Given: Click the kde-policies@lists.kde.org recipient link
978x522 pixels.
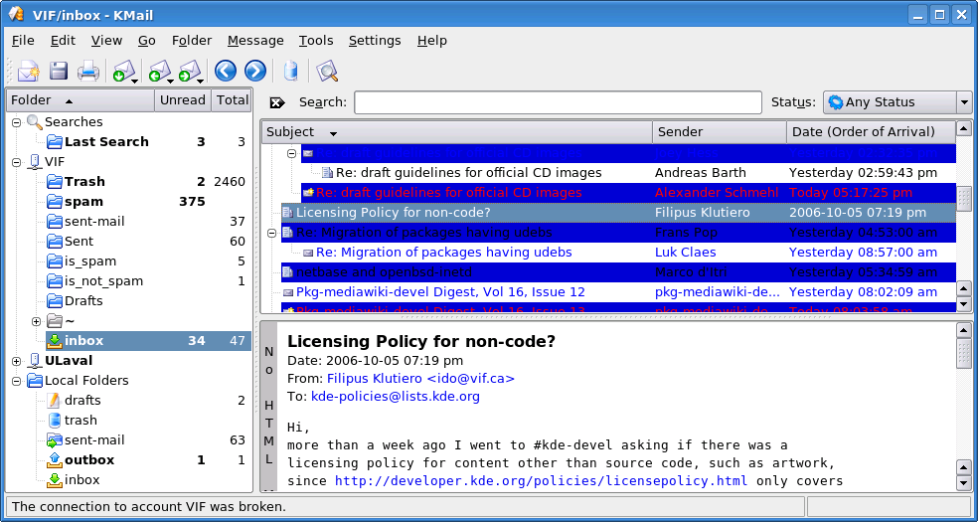Looking at the screenshot, I should pyautogui.click(x=396, y=397).
